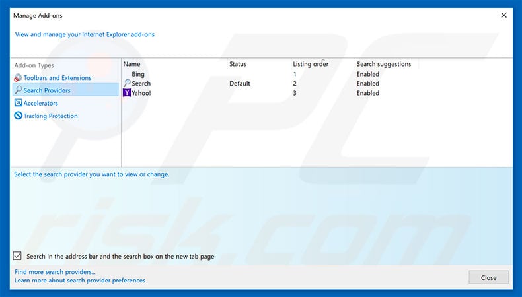Click Enabled suggestions in Search row

[368, 83]
